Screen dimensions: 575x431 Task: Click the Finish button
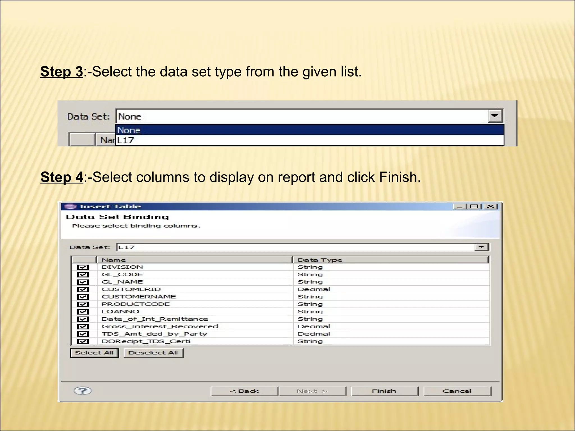coord(384,391)
